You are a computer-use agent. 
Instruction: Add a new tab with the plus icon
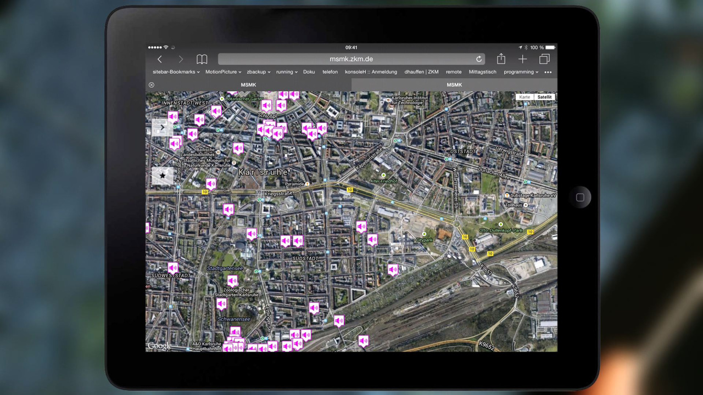522,59
